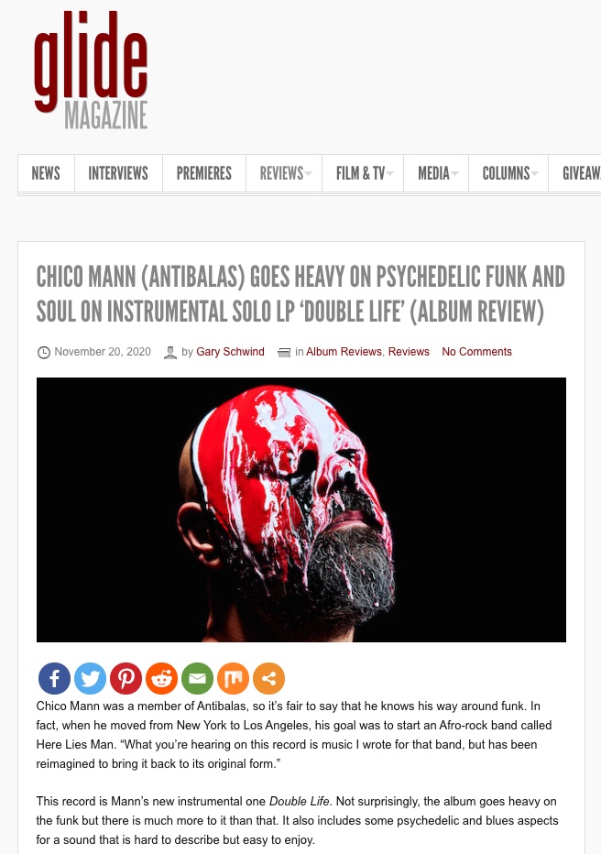
Task: Select the Premieres menu item
Action: tap(204, 173)
